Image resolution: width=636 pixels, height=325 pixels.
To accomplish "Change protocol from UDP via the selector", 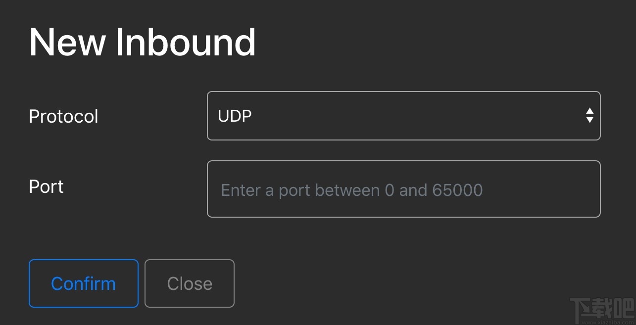I will 403,116.
